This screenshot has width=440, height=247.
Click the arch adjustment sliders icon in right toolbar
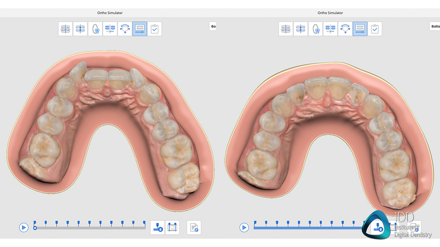tap(330, 29)
